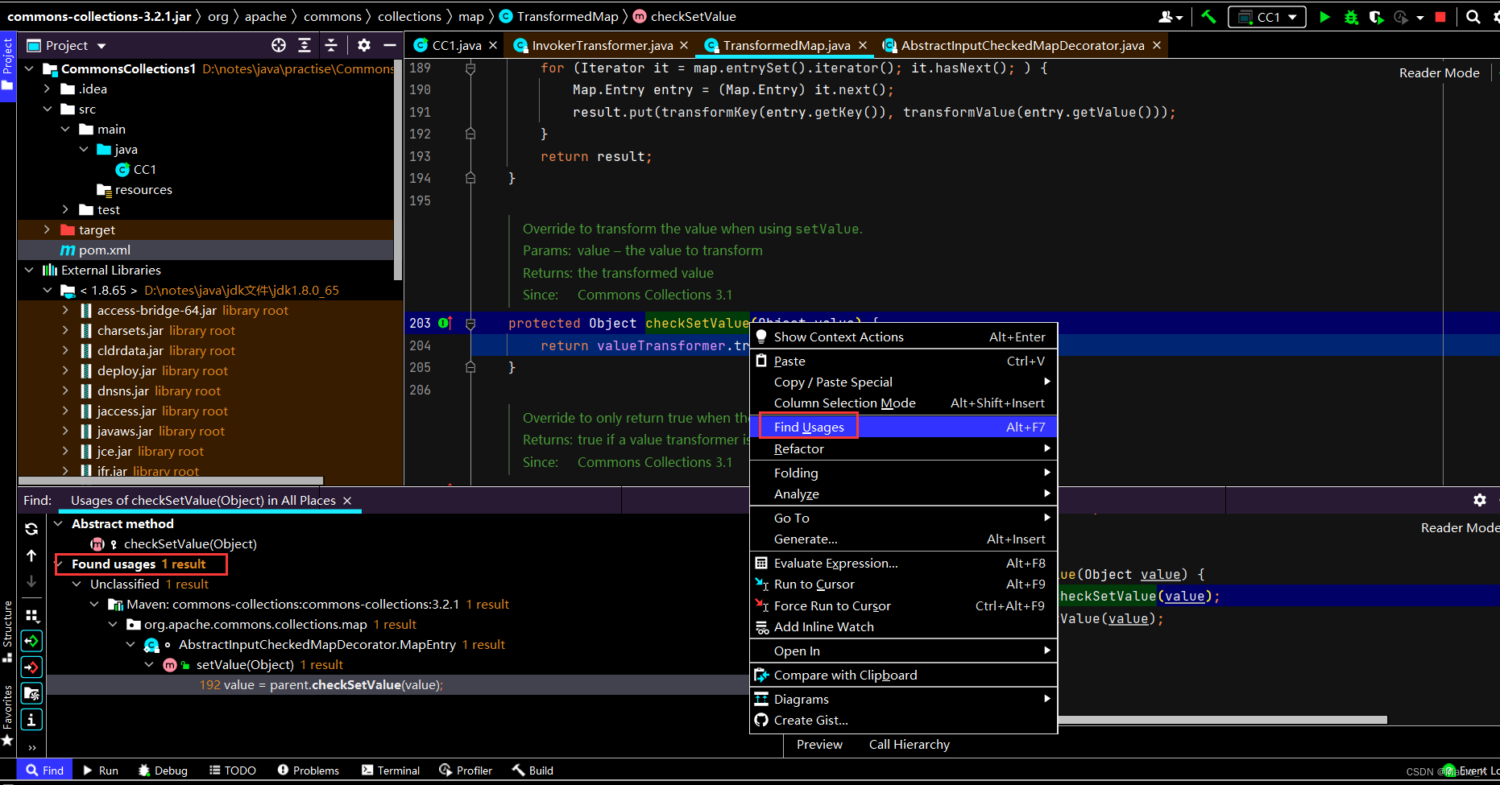Toggle the fold marker at line 205

click(470, 367)
